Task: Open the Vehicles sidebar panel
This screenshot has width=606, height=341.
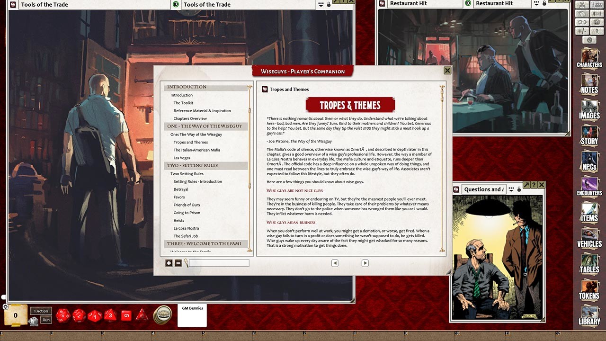Action: click(589, 238)
